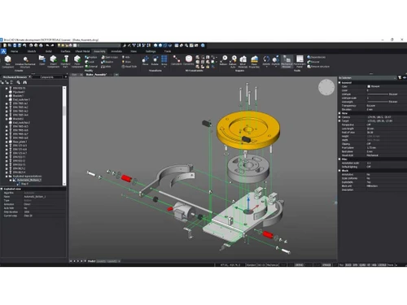Switch to the Solid ribbon tab

click(x=49, y=51)
